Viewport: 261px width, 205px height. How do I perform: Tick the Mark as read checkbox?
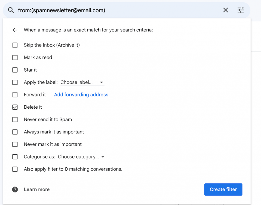15,58
